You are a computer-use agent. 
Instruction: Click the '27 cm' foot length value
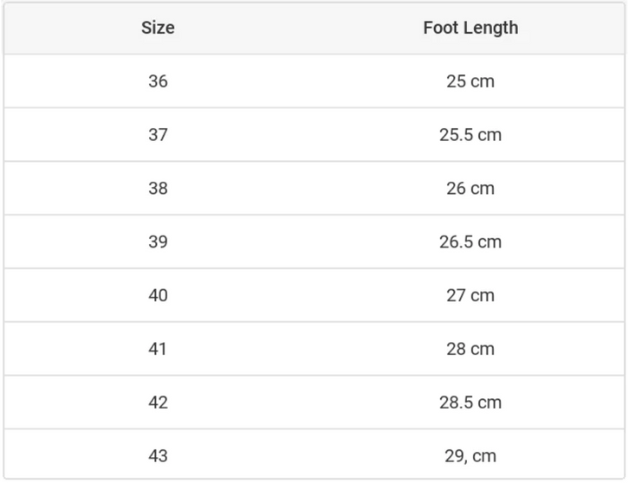click(x=470, y=295)
